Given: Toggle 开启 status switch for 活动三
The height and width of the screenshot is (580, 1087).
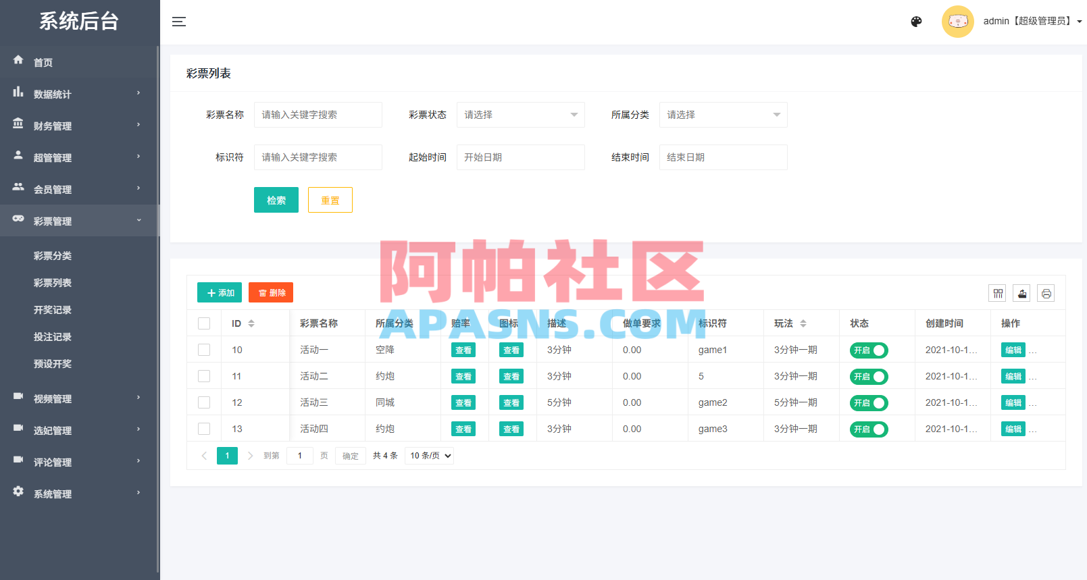Looking at the screenshot, I should tap(869, 403).
